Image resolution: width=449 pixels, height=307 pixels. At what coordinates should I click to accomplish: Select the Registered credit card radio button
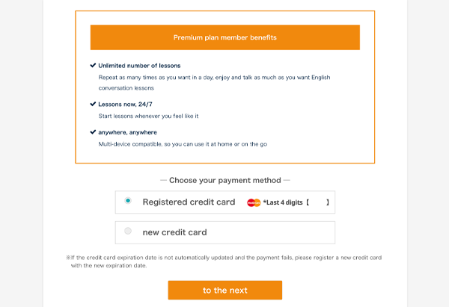point(128,201)
